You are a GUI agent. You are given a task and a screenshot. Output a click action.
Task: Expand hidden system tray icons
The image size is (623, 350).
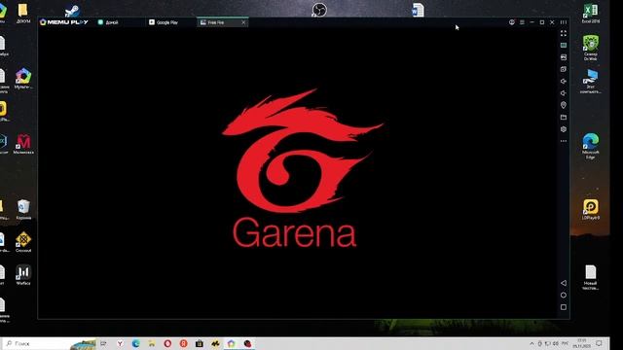click(x=532, y=343)
